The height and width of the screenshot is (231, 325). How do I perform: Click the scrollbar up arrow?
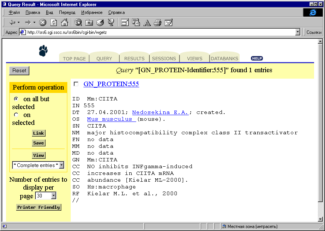[320, 41]
